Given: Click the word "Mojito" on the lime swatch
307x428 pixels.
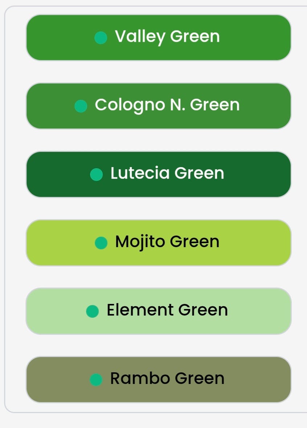Looking at the screenshot, I should (x=140, y=242).
